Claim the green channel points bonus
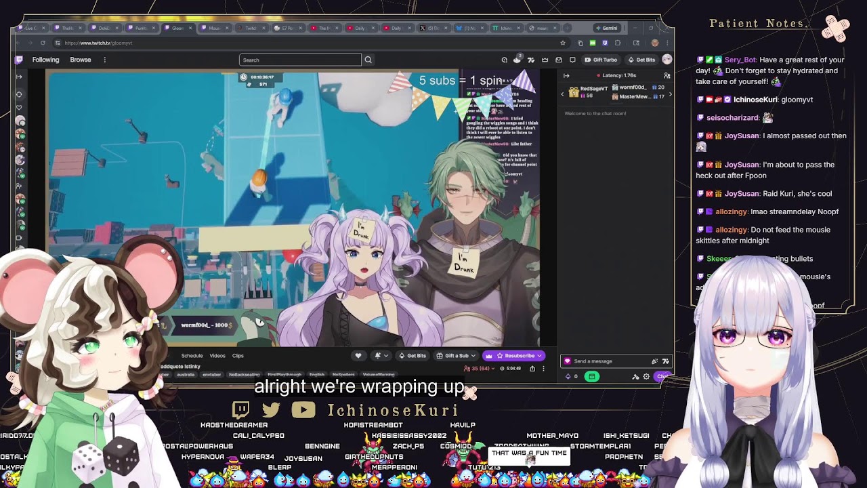Image resolution: width=867 pixels, height=488 pixels. tap(592, 376)
